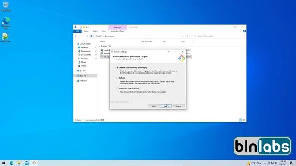Choose the Rebase radio option
Screen dimensions: 296x166
click(117, 78)
